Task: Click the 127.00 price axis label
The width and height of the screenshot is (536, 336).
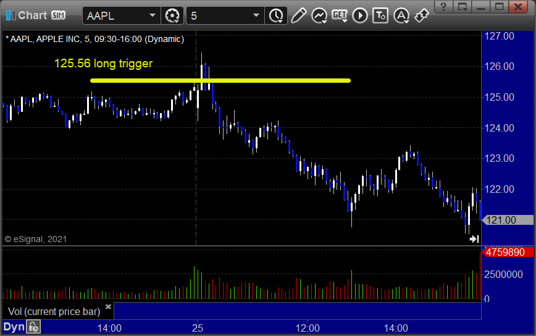Action: [x=499, y=36]
